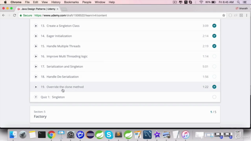Mark Quiz 1 Singleton as complete
The image size is (251, 141).
(214, 97)
